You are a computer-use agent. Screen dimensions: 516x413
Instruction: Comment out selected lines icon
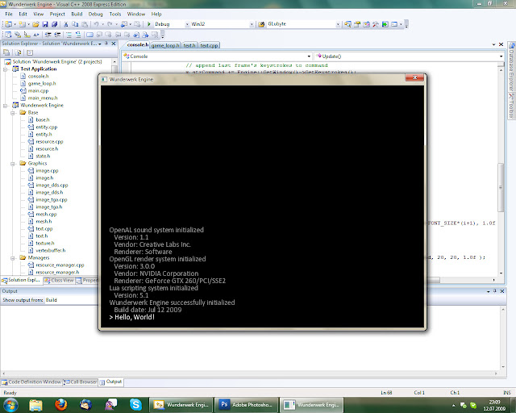pos(69,34)
